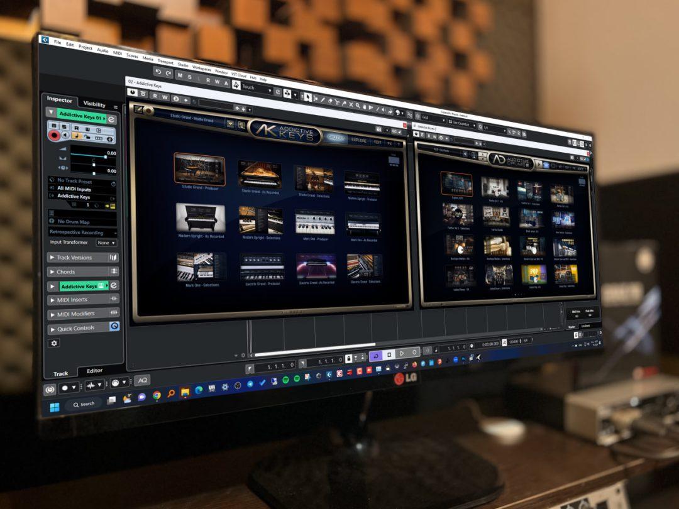679x509 pixels.
Task: Click the undo arrow in Cubase toolbar
Action: coord(158,72)
